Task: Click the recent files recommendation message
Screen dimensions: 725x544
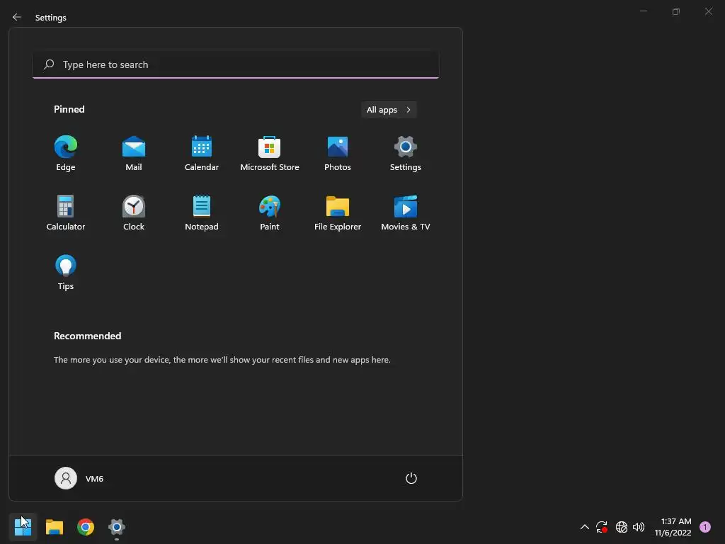Action: pos(222,359)
